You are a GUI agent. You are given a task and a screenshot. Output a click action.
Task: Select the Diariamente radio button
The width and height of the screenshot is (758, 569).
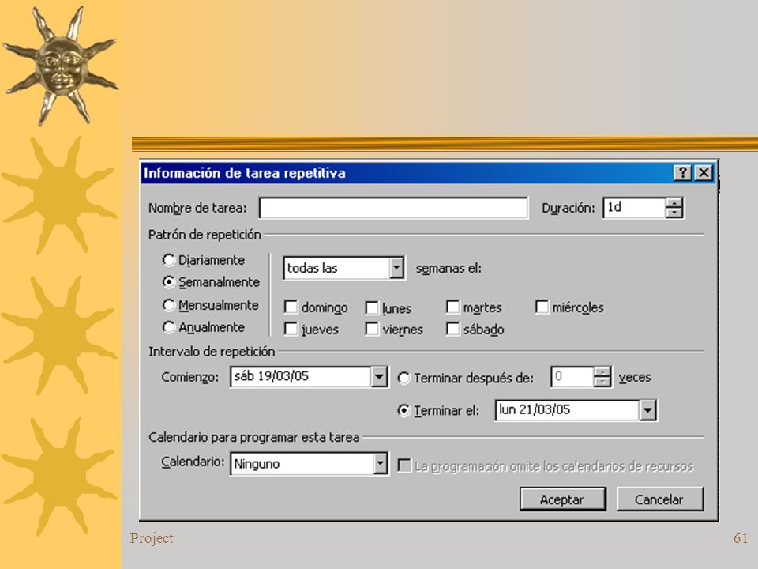[169, 260]
